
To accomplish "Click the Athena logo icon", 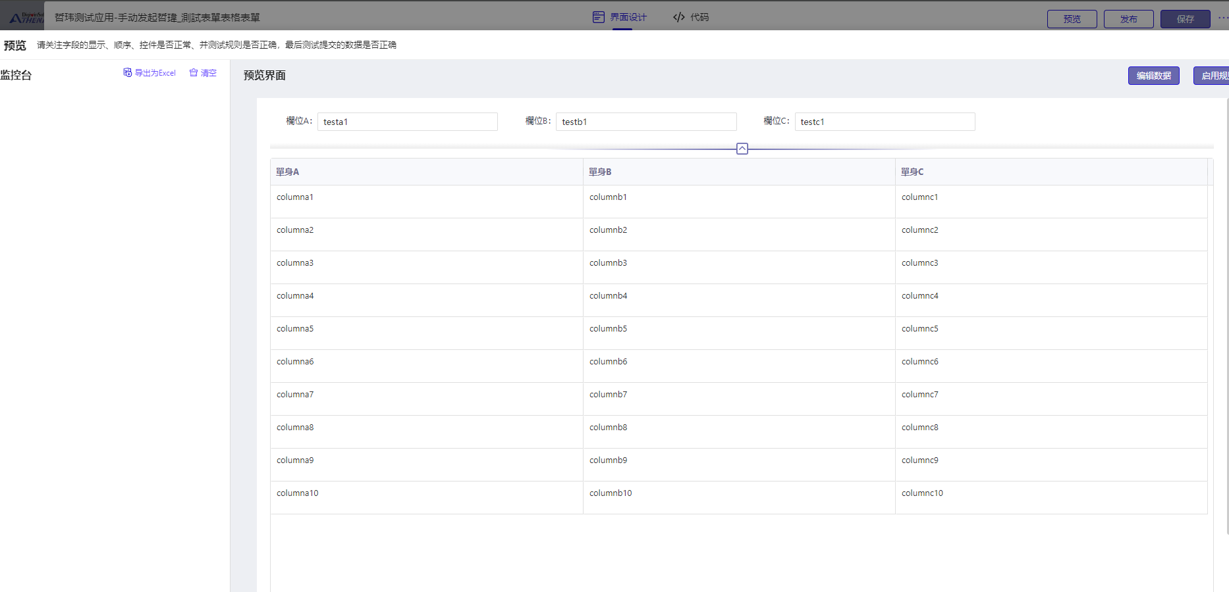I will [26, 17].
